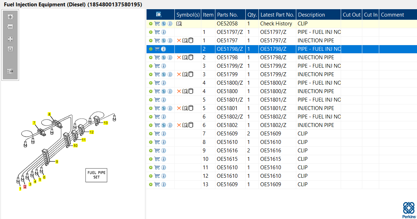This screenshot has height=219, width=417.
Task: Add OE51609 item 7 CLIP to cart
Action: (157, 134)
